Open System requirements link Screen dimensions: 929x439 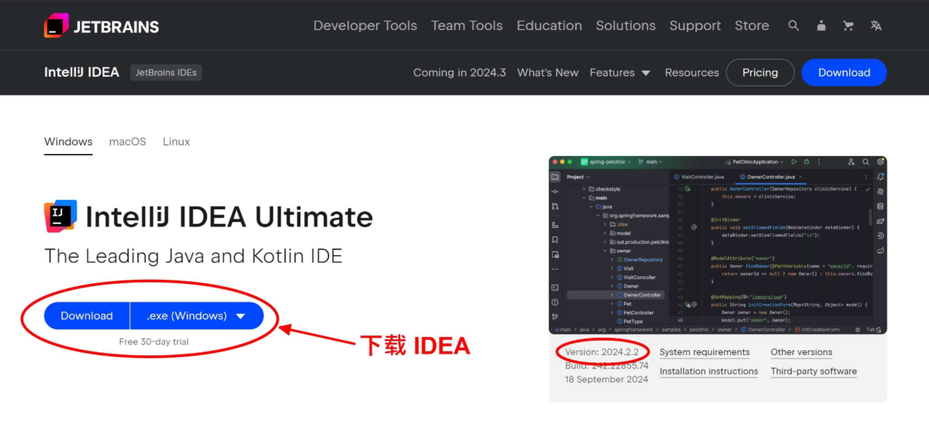[705, 352]
